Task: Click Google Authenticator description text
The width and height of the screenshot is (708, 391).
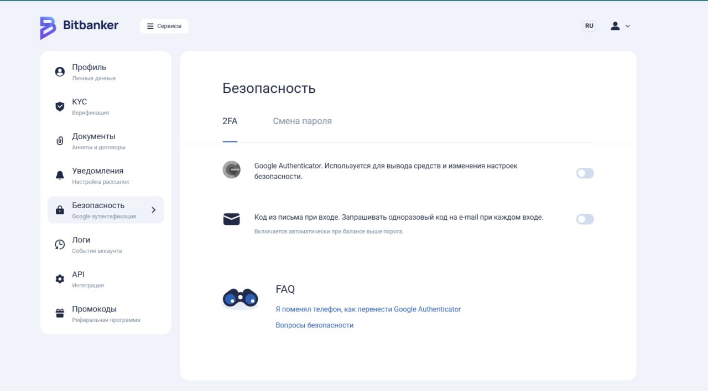Action: point(386,171)
